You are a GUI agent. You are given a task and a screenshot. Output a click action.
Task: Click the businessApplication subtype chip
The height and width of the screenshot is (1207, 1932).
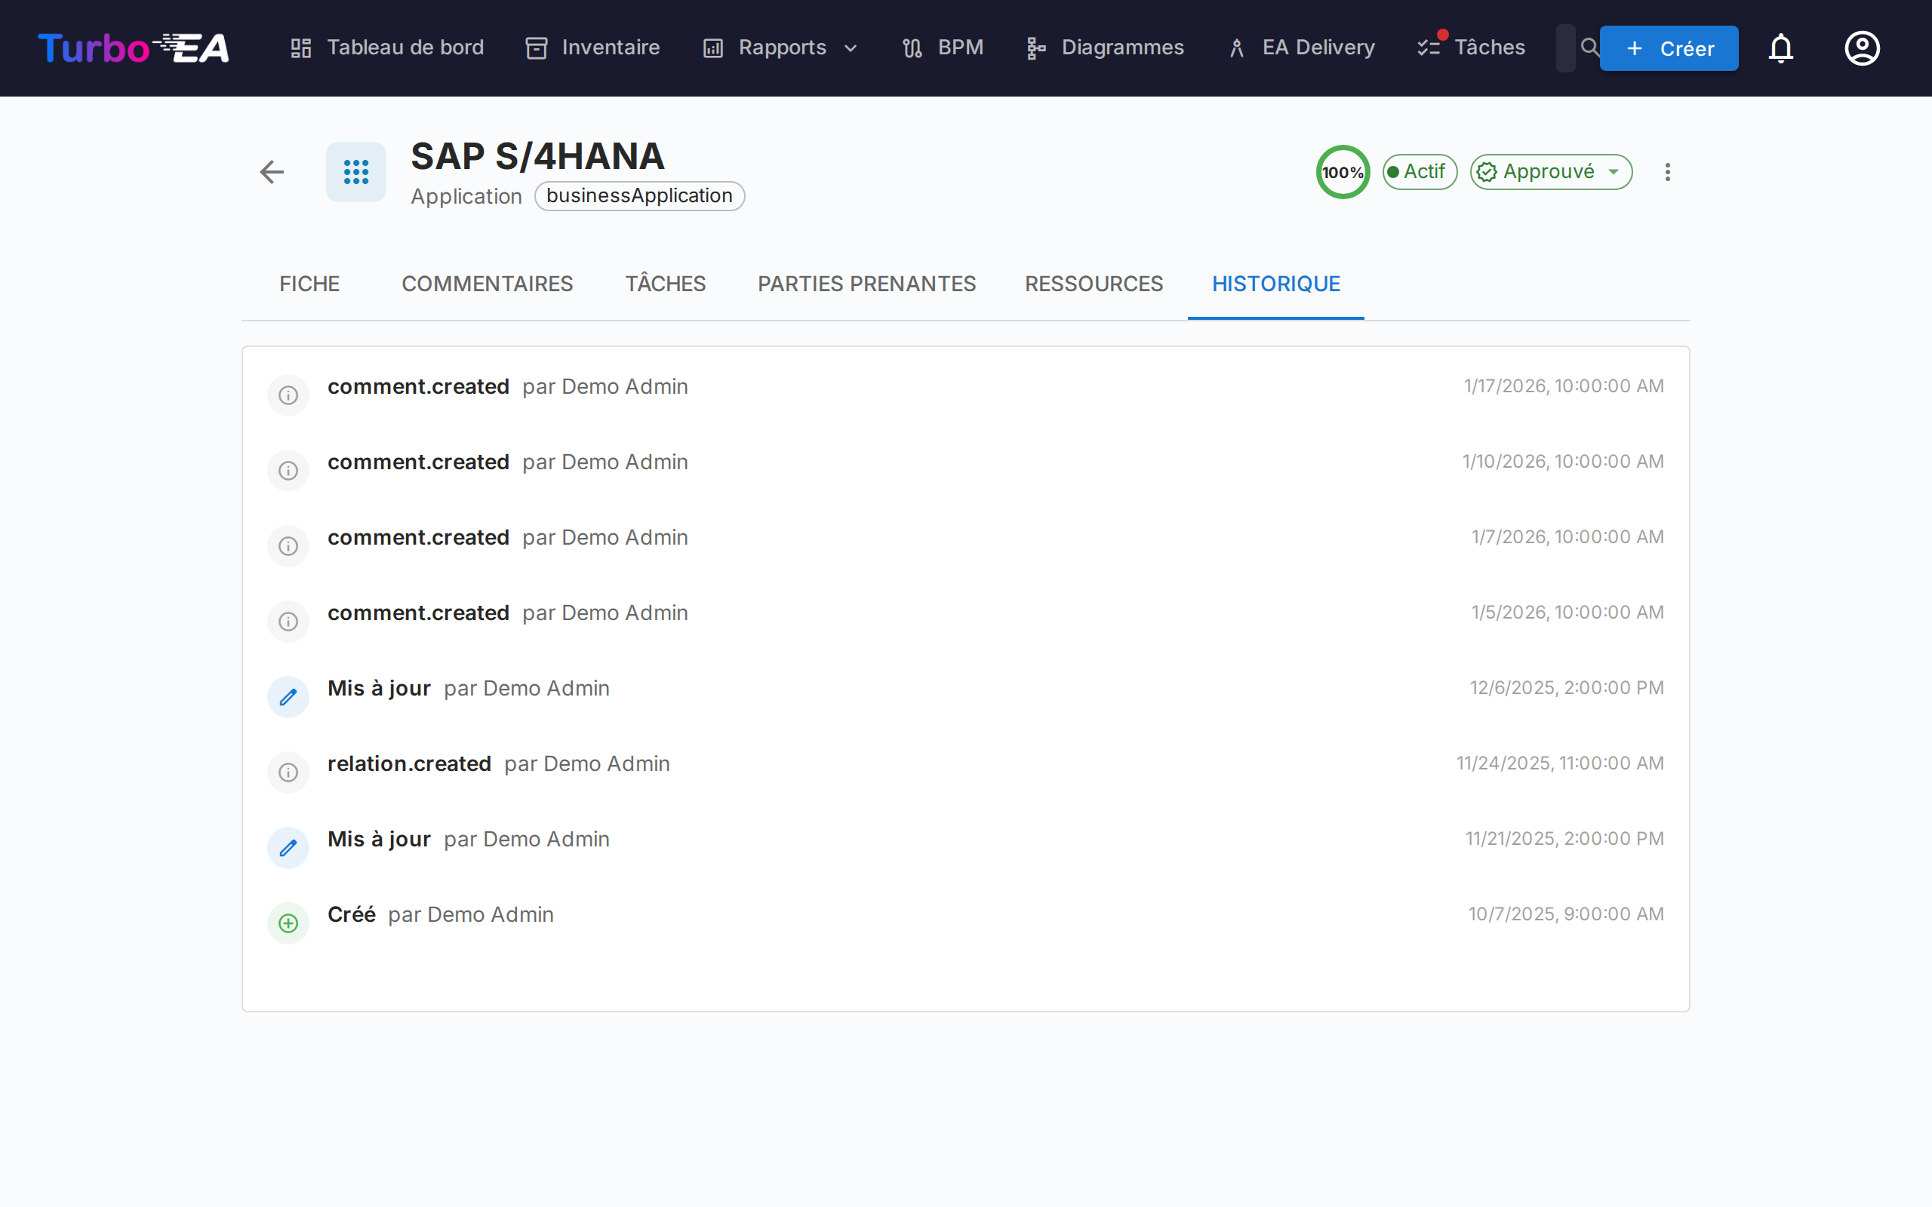pyautogui.click(x=638, y=195)
